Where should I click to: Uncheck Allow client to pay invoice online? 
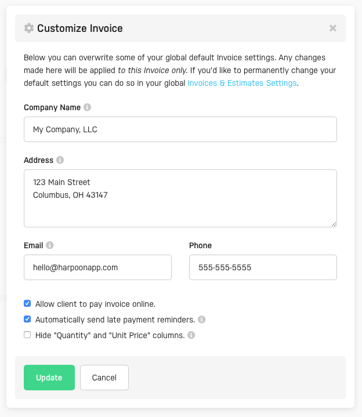(x=27, y=303)
